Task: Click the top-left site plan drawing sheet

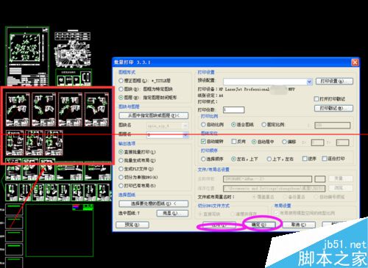Action: pyautogui.click(x=27, y=57)
